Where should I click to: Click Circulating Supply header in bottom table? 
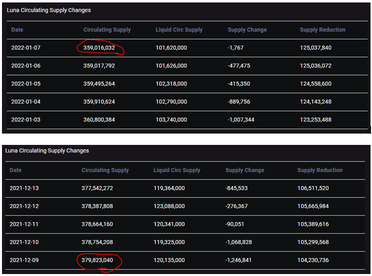click(x=105, y=170)
